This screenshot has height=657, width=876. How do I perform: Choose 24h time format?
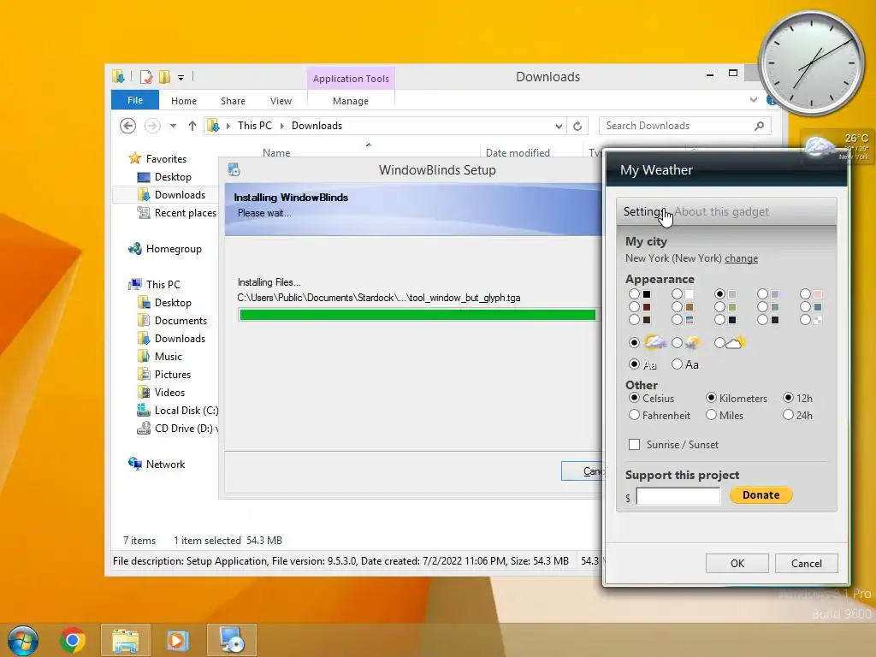tap(788, 415)
